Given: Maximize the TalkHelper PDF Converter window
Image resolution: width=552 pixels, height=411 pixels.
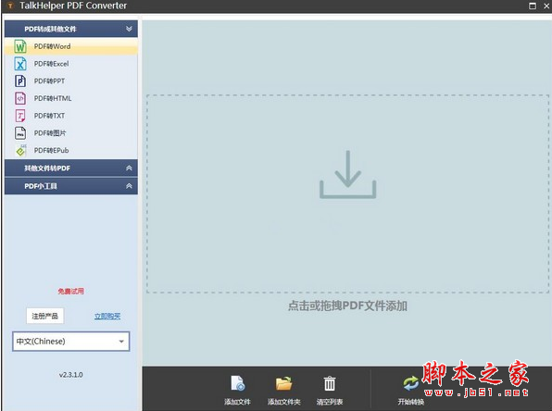Looking at the screenshot, I should pos(533,6).
